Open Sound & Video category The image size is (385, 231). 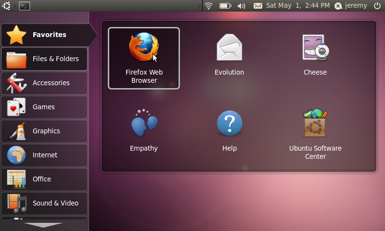(x=44, y=203)
